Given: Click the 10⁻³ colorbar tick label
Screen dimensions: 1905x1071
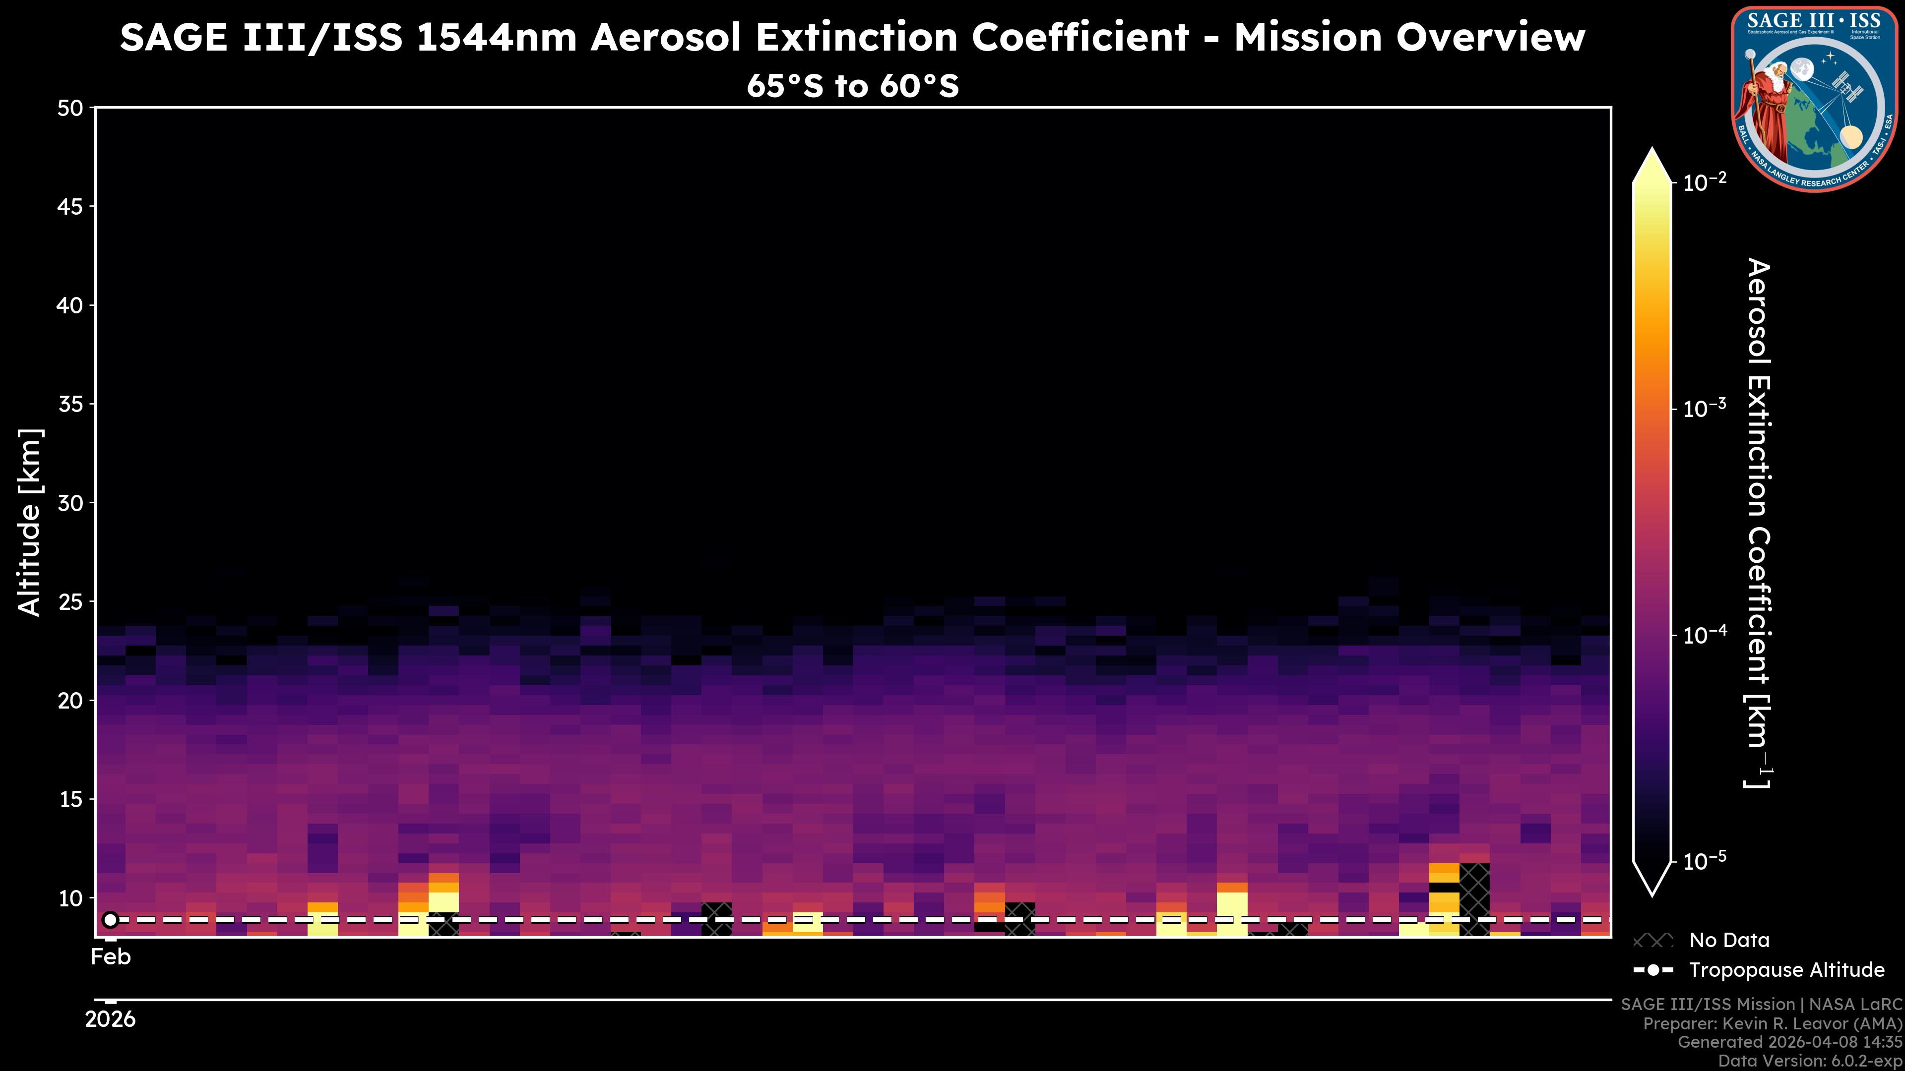Looking at the screenshot, I should pos(1705,409).
